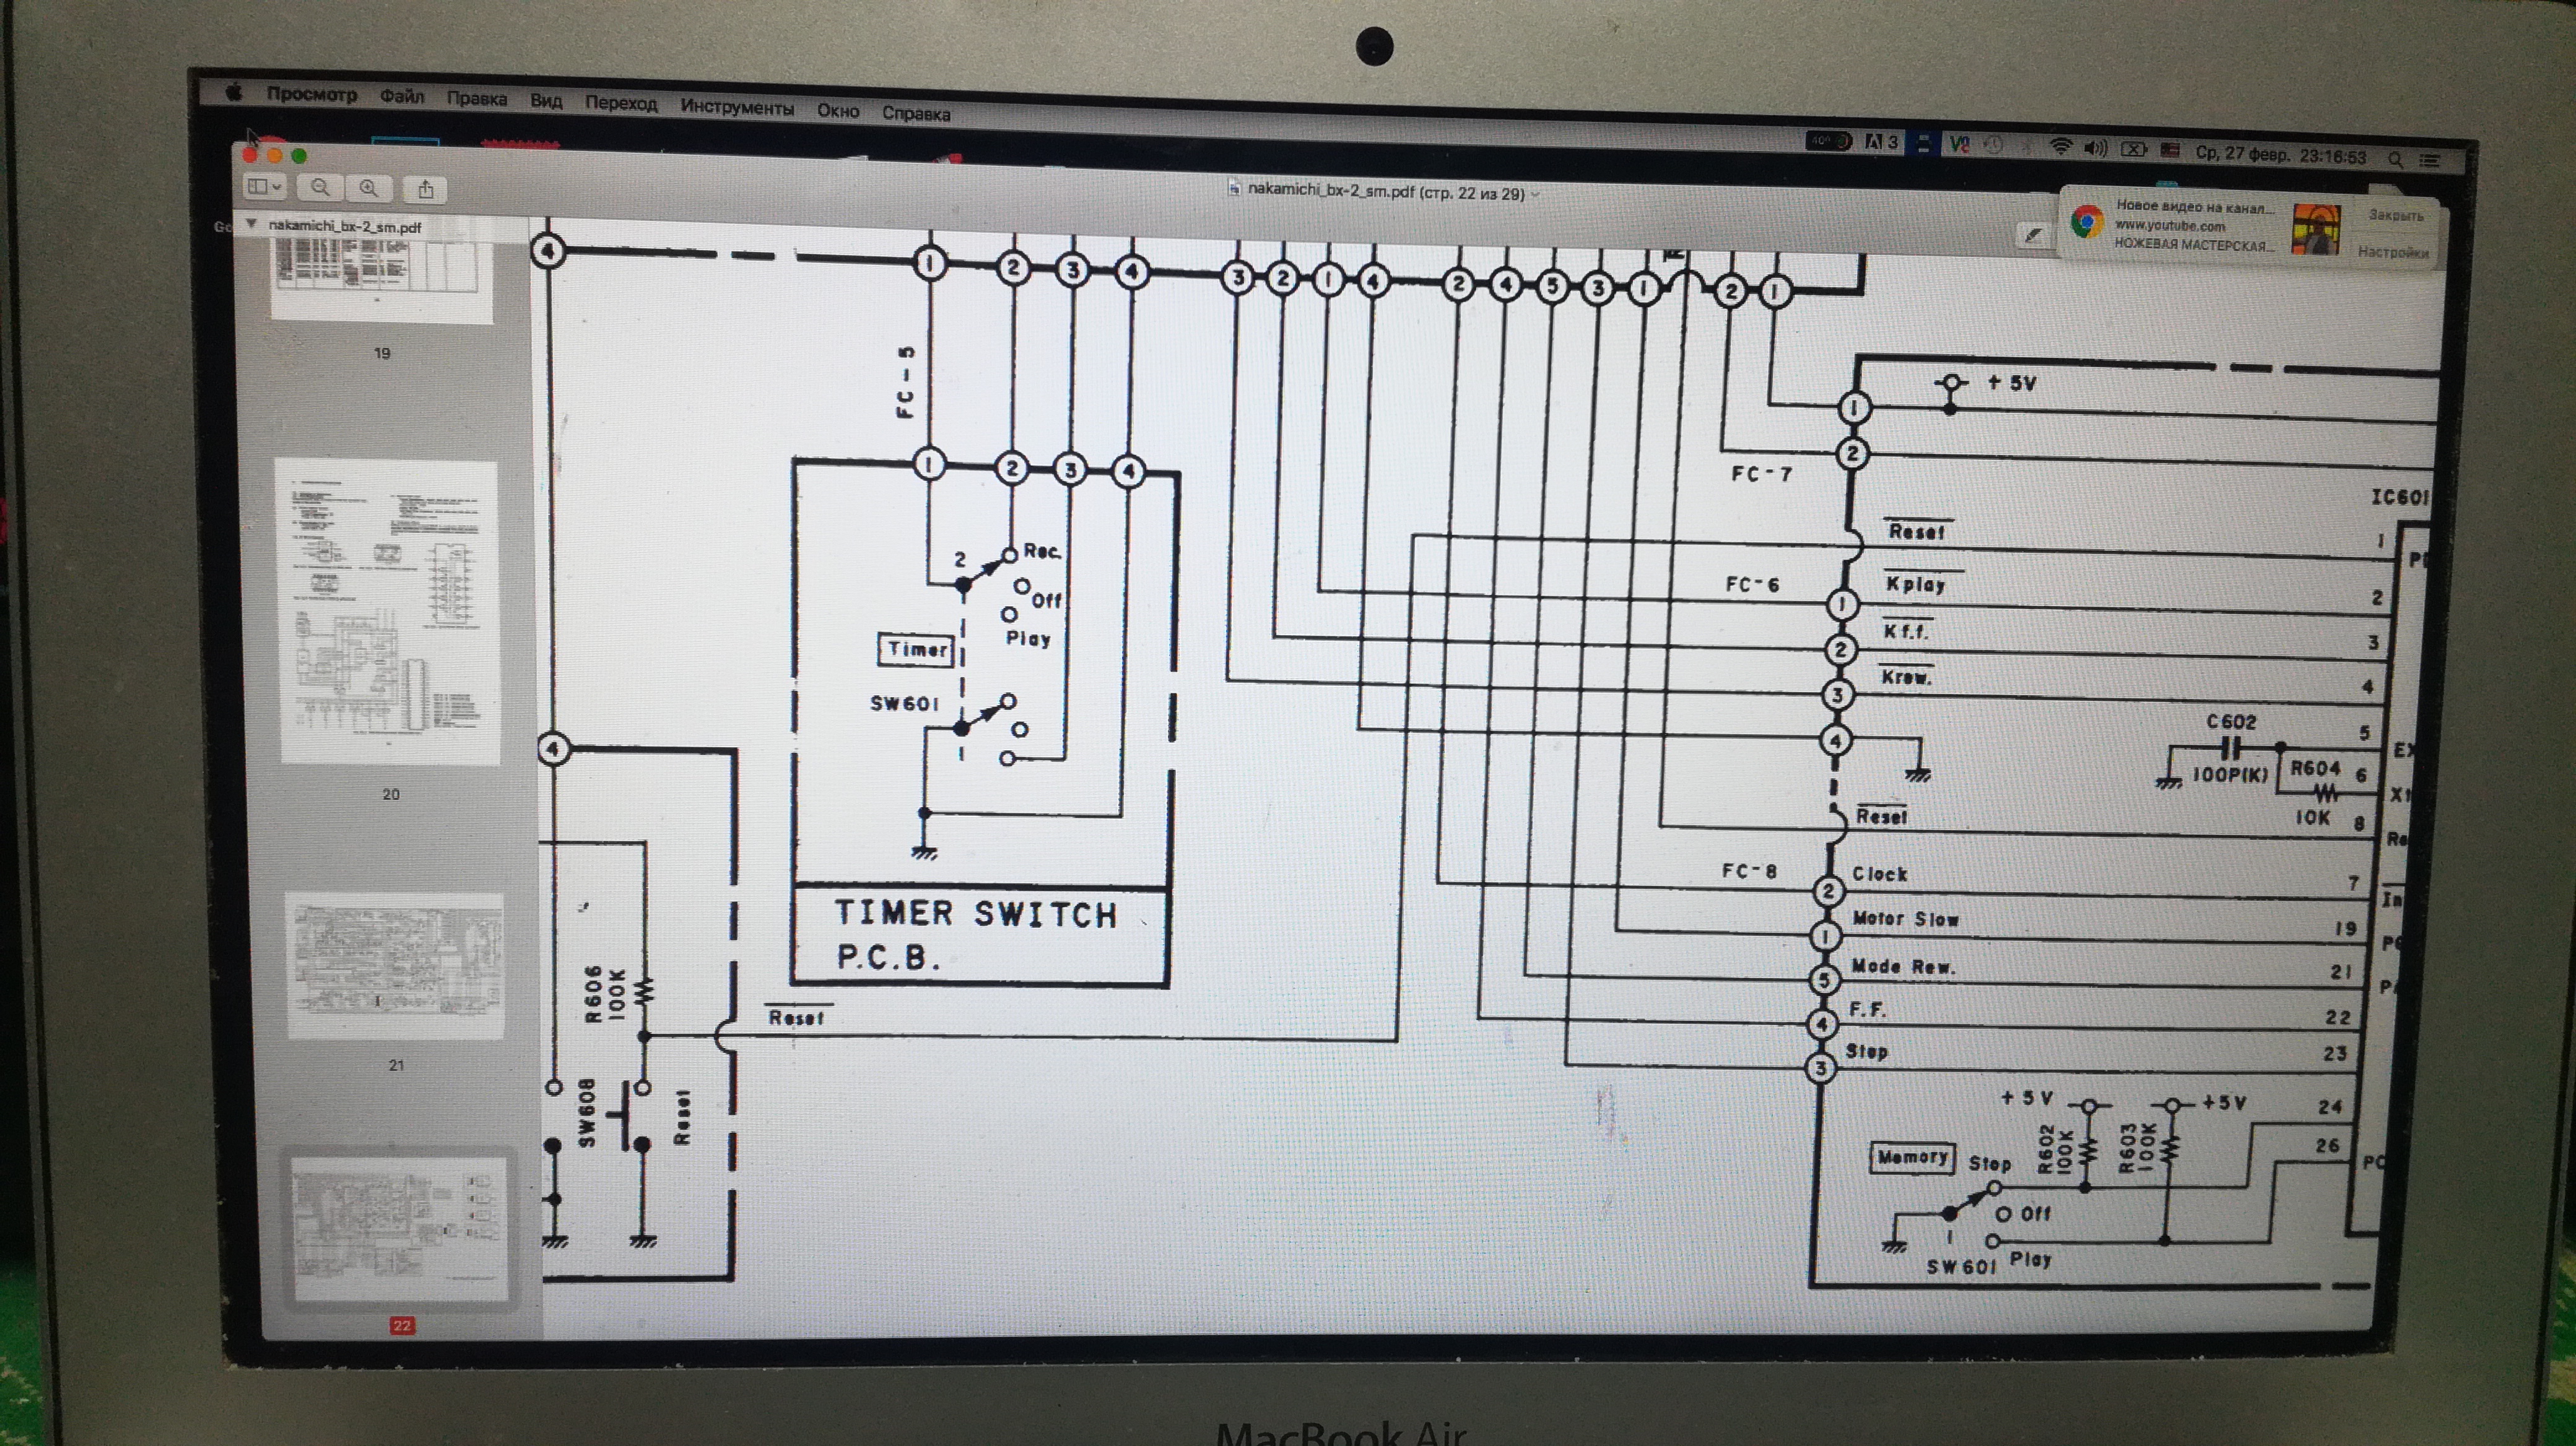
Task: Click the zoom out magnifier button
Action: 320,187
